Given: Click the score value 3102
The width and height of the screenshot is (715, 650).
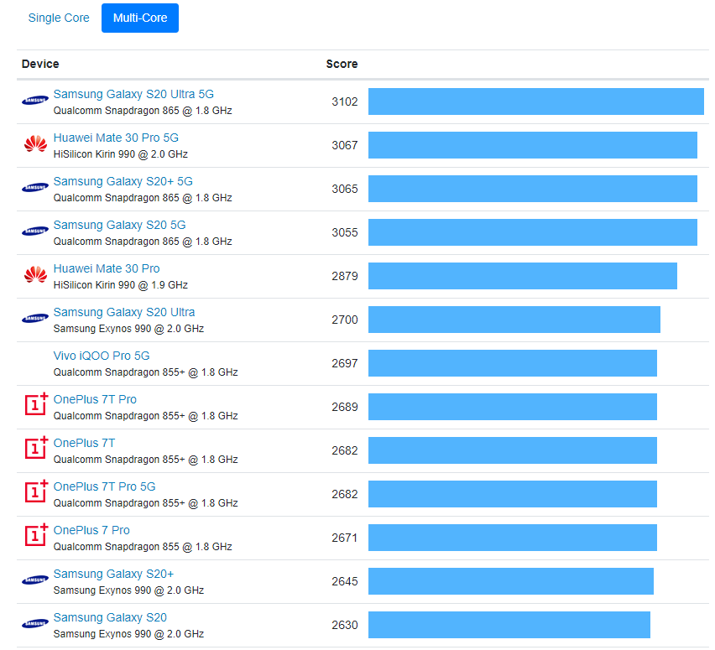Looking at the screenshot, I should pyautogui.click(x=345, y=101).
